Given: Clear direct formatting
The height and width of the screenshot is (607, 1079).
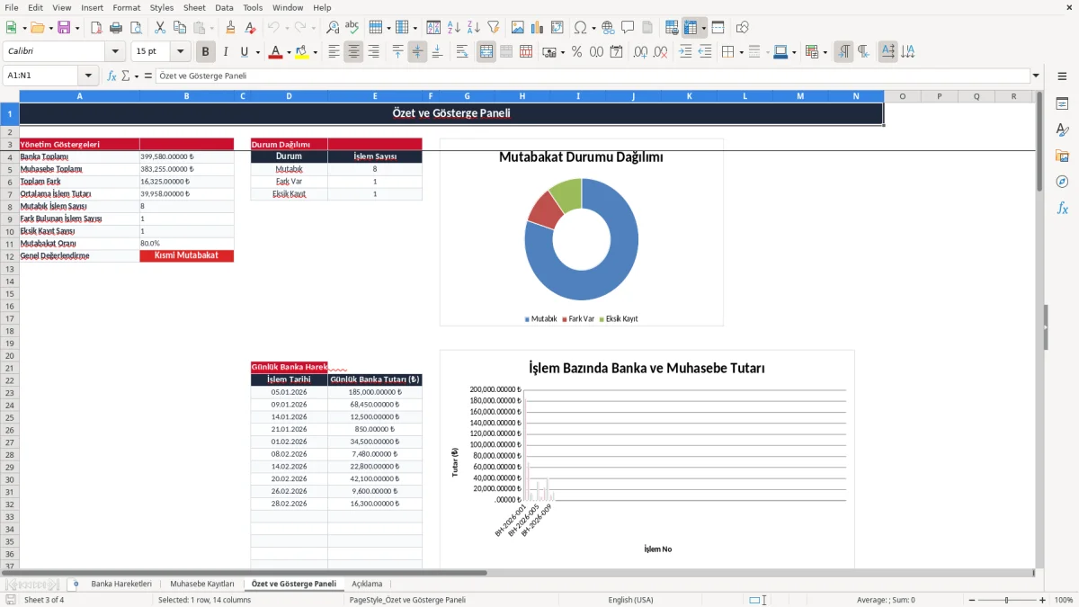Looking at the screenshot, I should 251,28.
